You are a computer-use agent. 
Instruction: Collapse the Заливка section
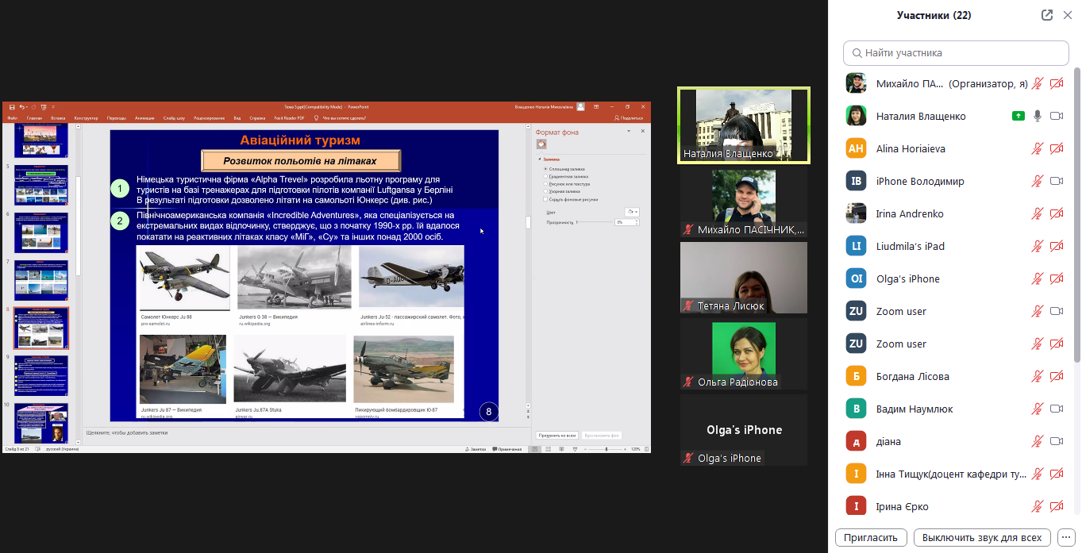[539, 159]
